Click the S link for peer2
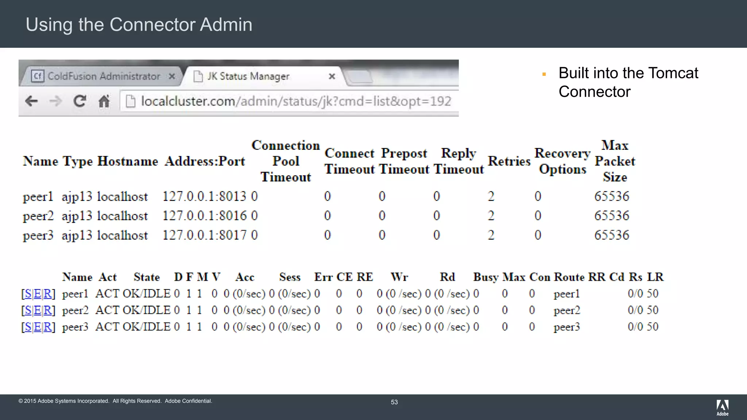The image size is (747, 420). [28, 310]
